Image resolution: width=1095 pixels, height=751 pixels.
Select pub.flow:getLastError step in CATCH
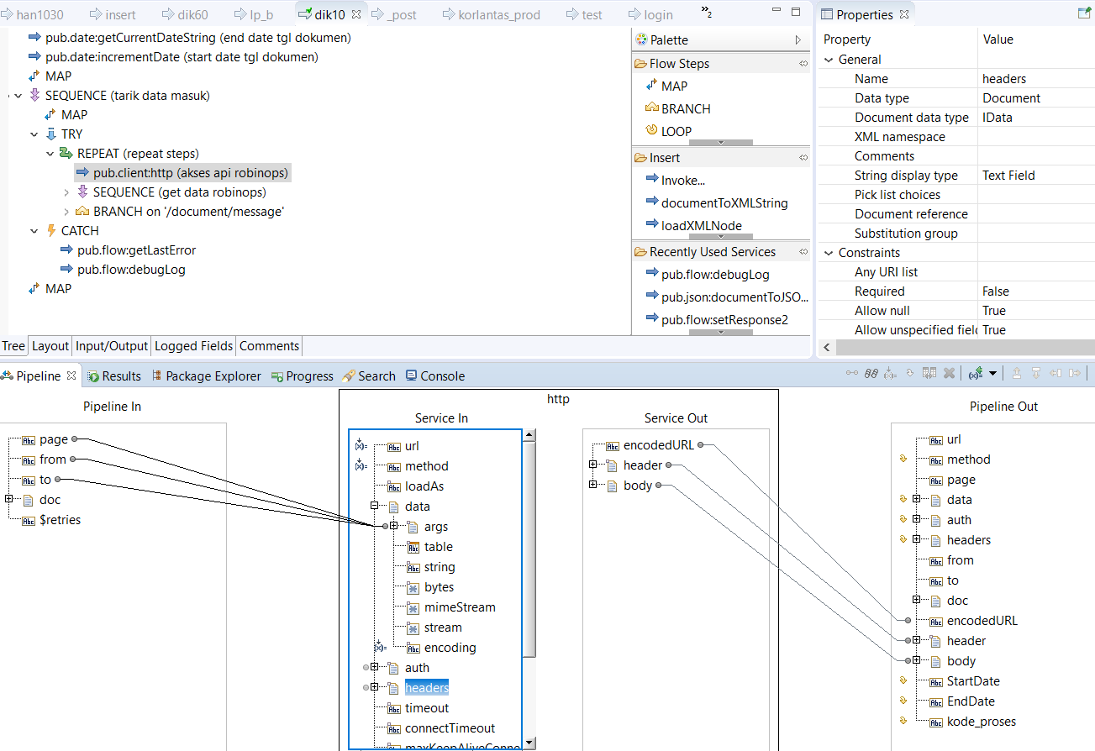coord(136,250)
